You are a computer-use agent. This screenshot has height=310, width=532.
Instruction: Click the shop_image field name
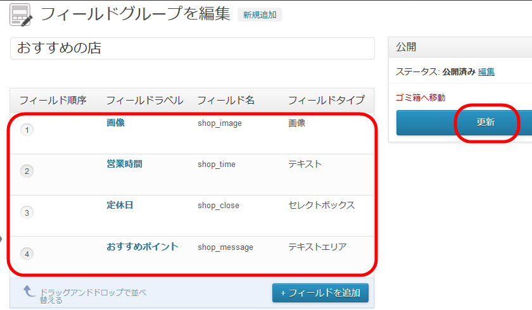[x=220, y=123]
